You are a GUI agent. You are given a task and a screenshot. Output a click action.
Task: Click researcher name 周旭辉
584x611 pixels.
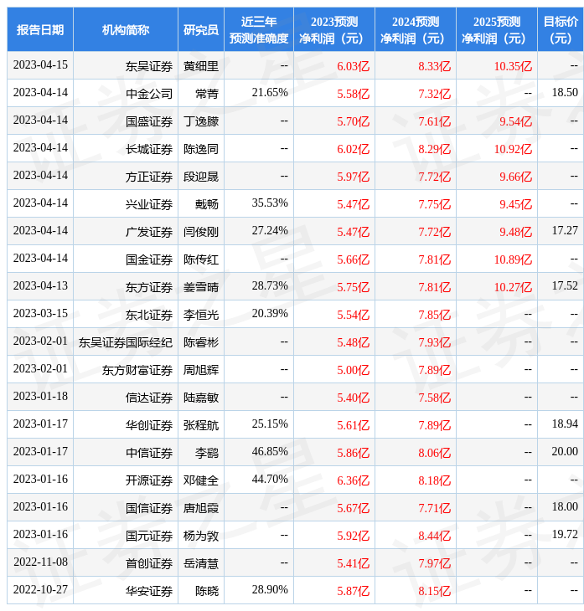point(201,370)
